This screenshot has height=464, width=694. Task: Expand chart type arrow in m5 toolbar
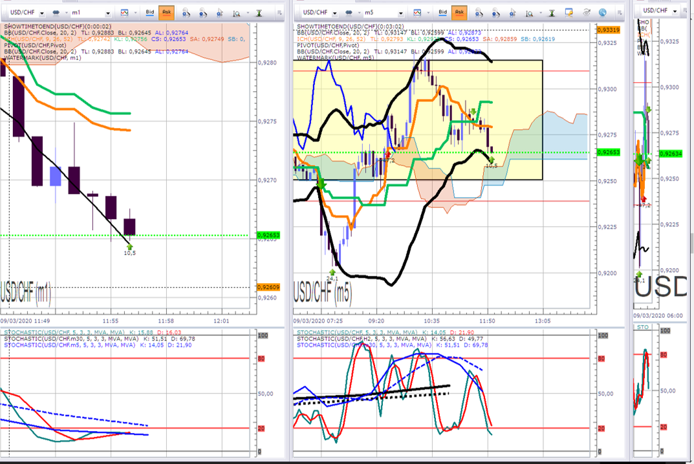428,13
